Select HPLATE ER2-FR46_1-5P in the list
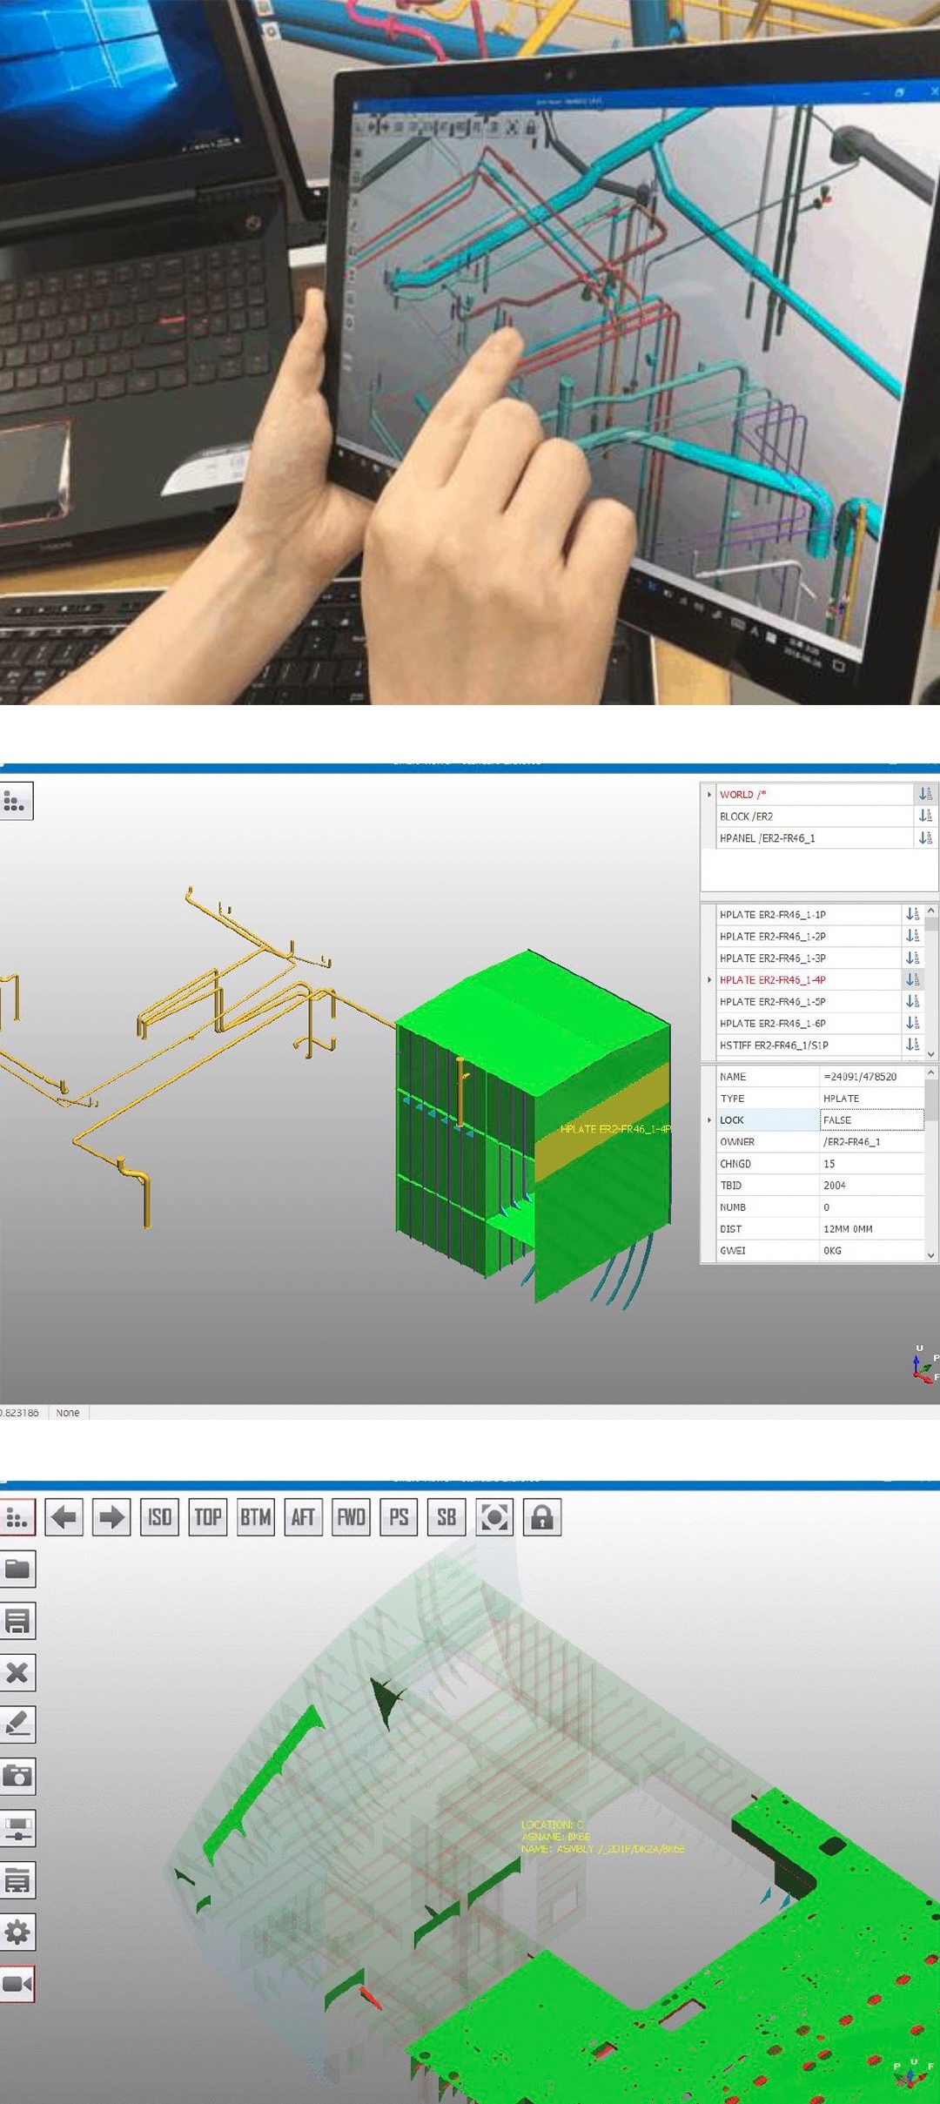Screen dimensions: 940x2104 (x=772, y=1002)
